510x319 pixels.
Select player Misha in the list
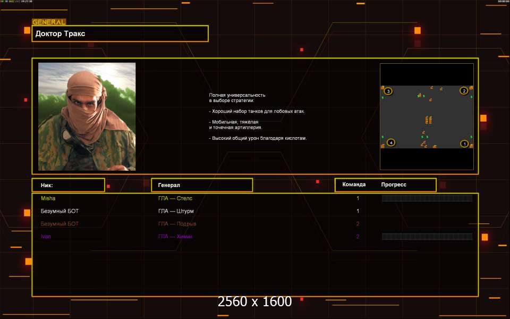pos(48,198)
